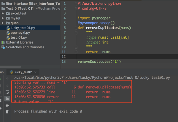This screenshot has height=122, width=178.
Task: Select the quan folder
Action: (x=15, y=23)
